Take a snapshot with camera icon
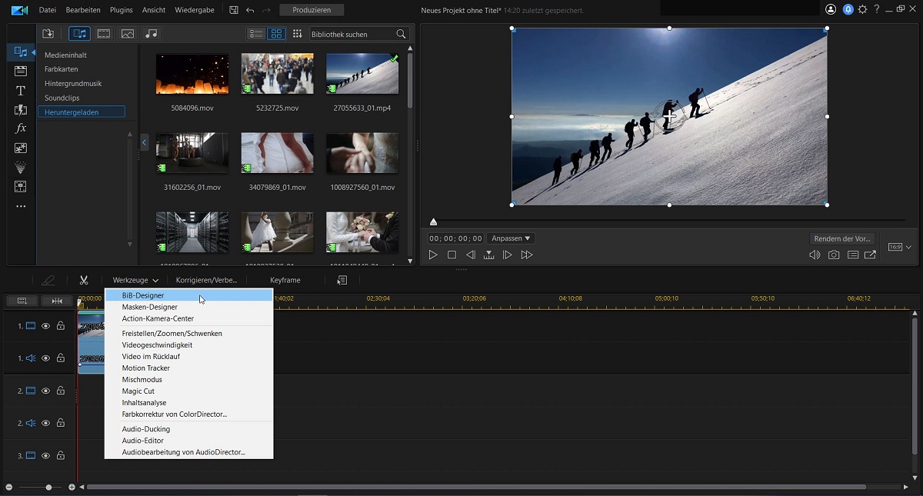The image size is (923, 496). coord(834,255)
